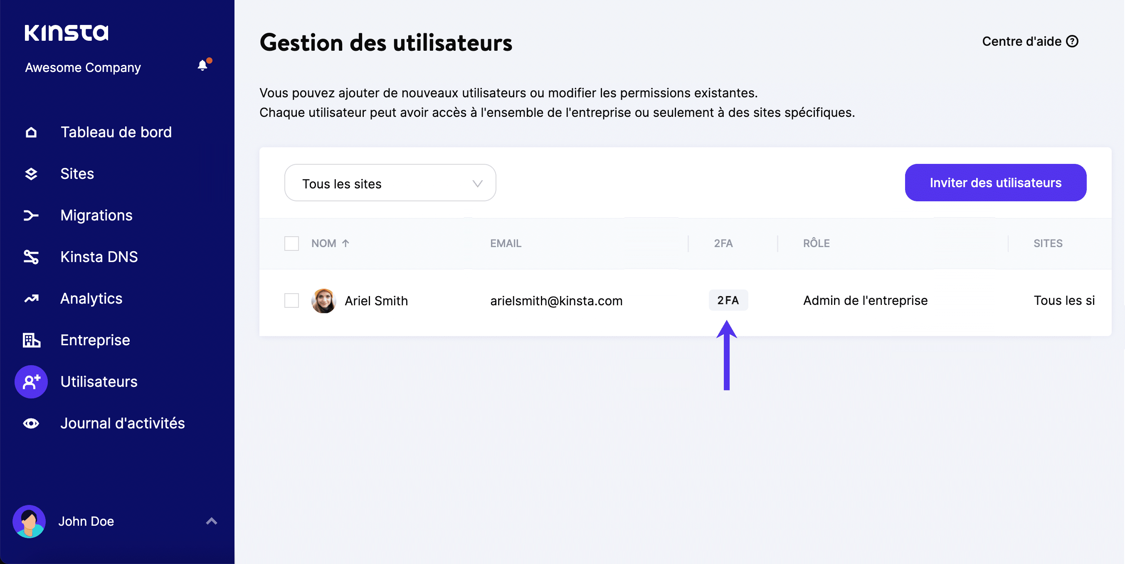
Task: Open Kinsta DNS via its icon
Action: (x=31, y=257)
